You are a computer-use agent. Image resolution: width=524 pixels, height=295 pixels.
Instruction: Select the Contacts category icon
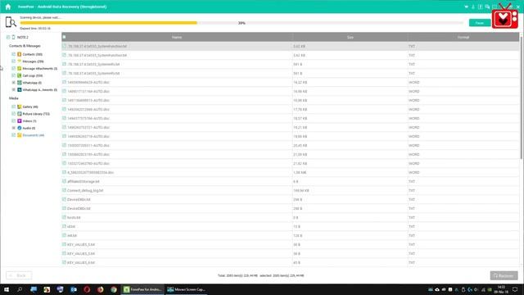tap(20, 54)
